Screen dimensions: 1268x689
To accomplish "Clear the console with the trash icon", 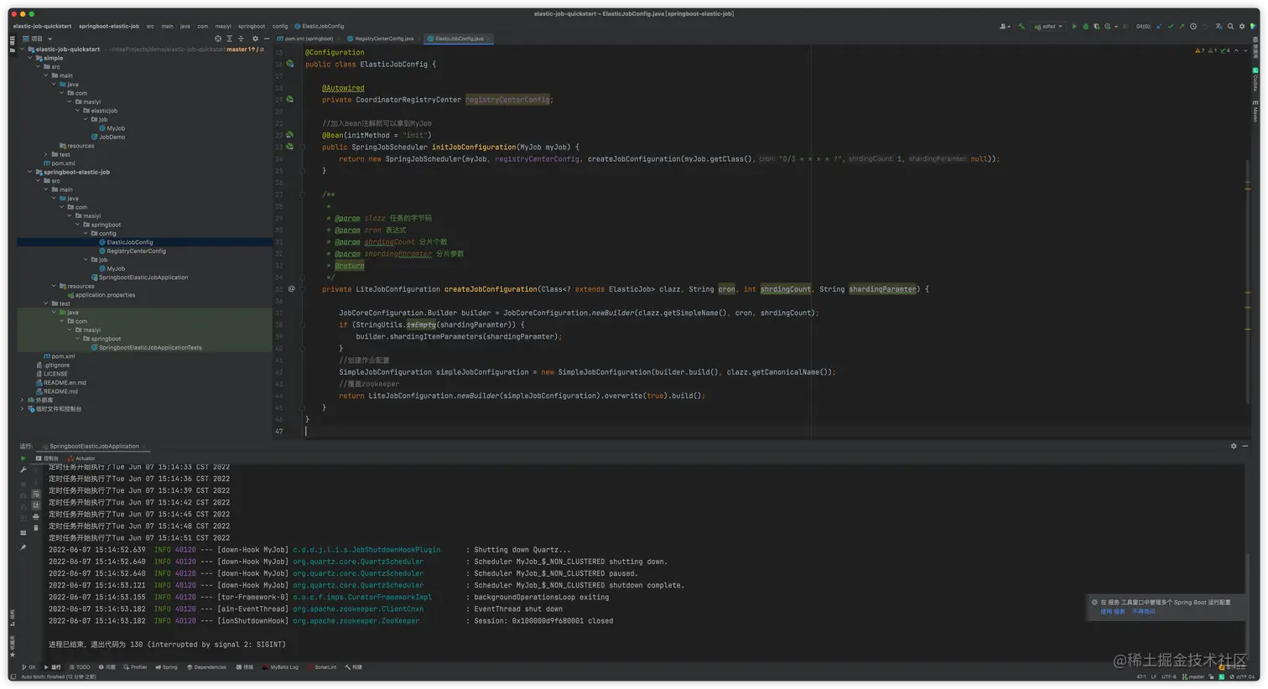I will tap(36, 528).
